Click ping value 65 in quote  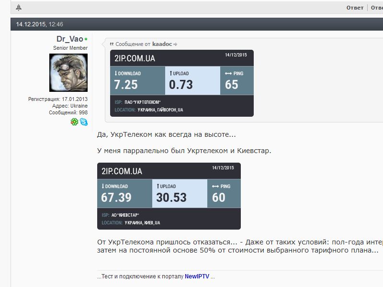tap(232, 85)
